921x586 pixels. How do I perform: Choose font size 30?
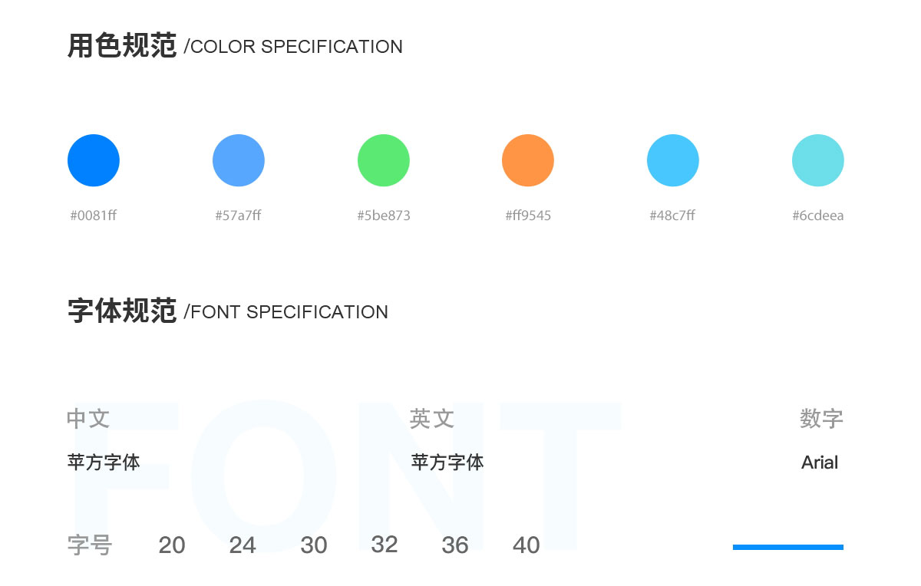pos(314,545)
